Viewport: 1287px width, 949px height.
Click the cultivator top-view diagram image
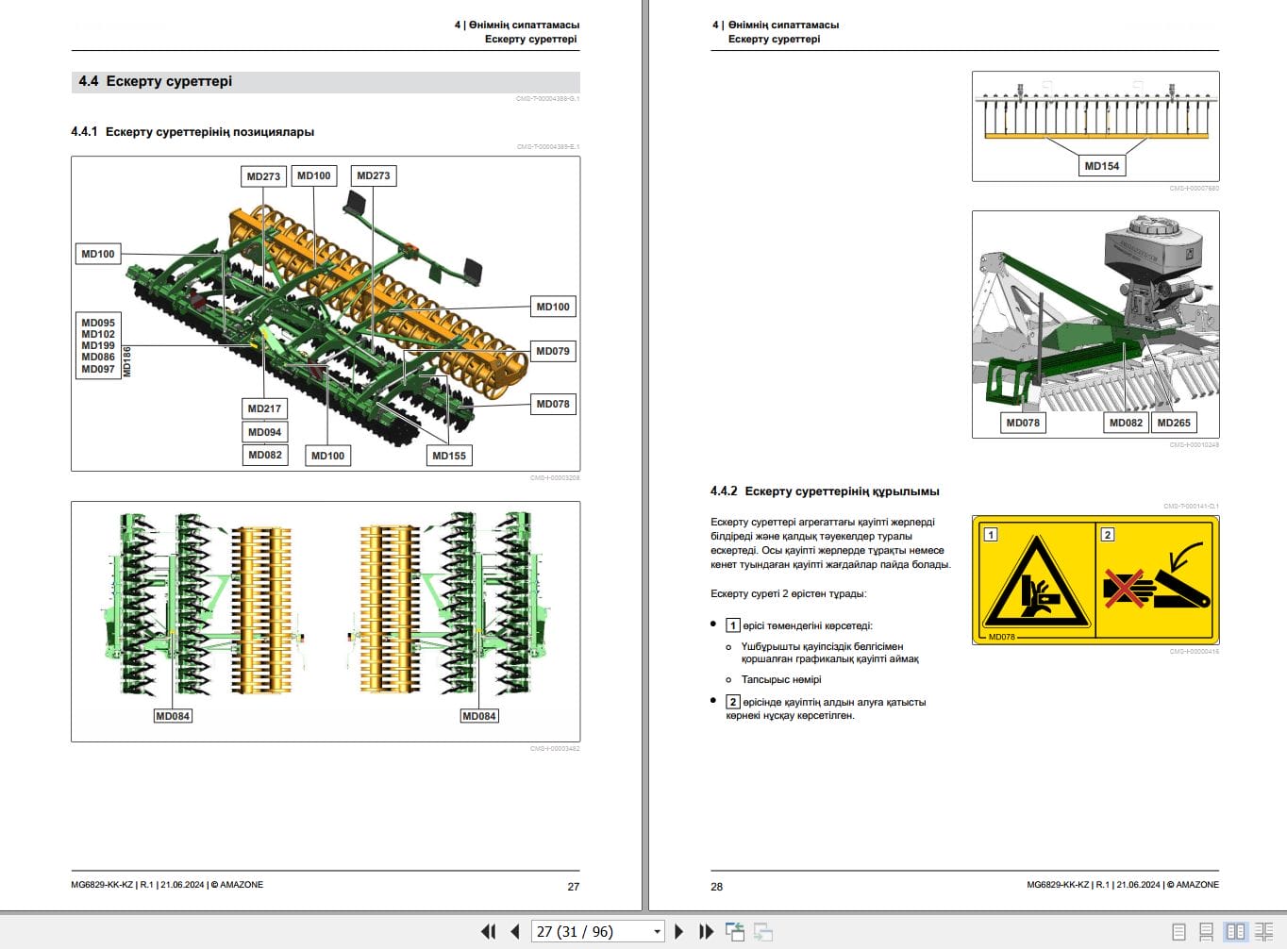(326, 622)
